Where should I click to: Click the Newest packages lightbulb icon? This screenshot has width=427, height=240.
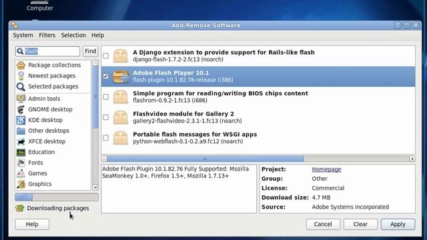[x=21, y=76]
